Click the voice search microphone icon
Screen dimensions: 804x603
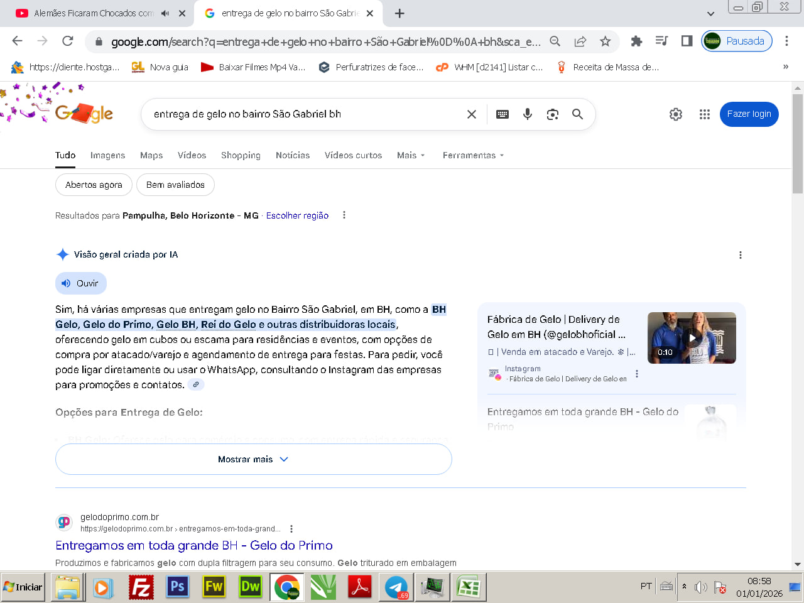(x=528, y=114)
